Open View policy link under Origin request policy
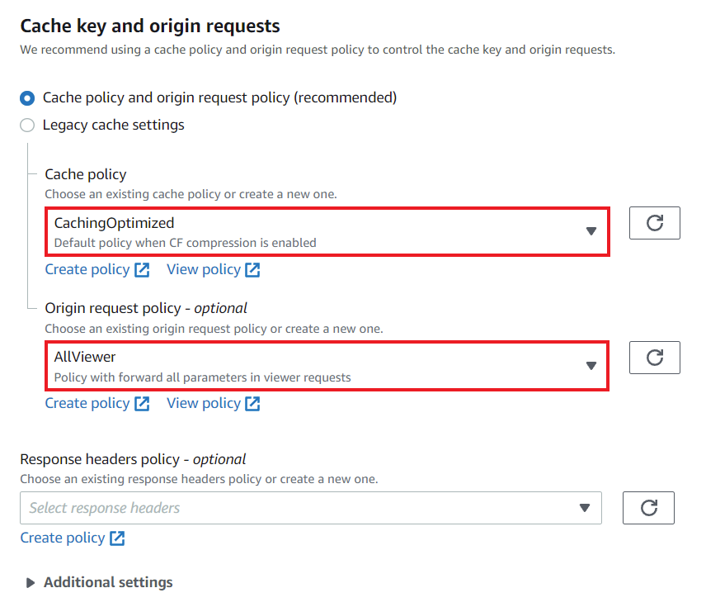This screenshot has height=607, width=706. [203, 403]
